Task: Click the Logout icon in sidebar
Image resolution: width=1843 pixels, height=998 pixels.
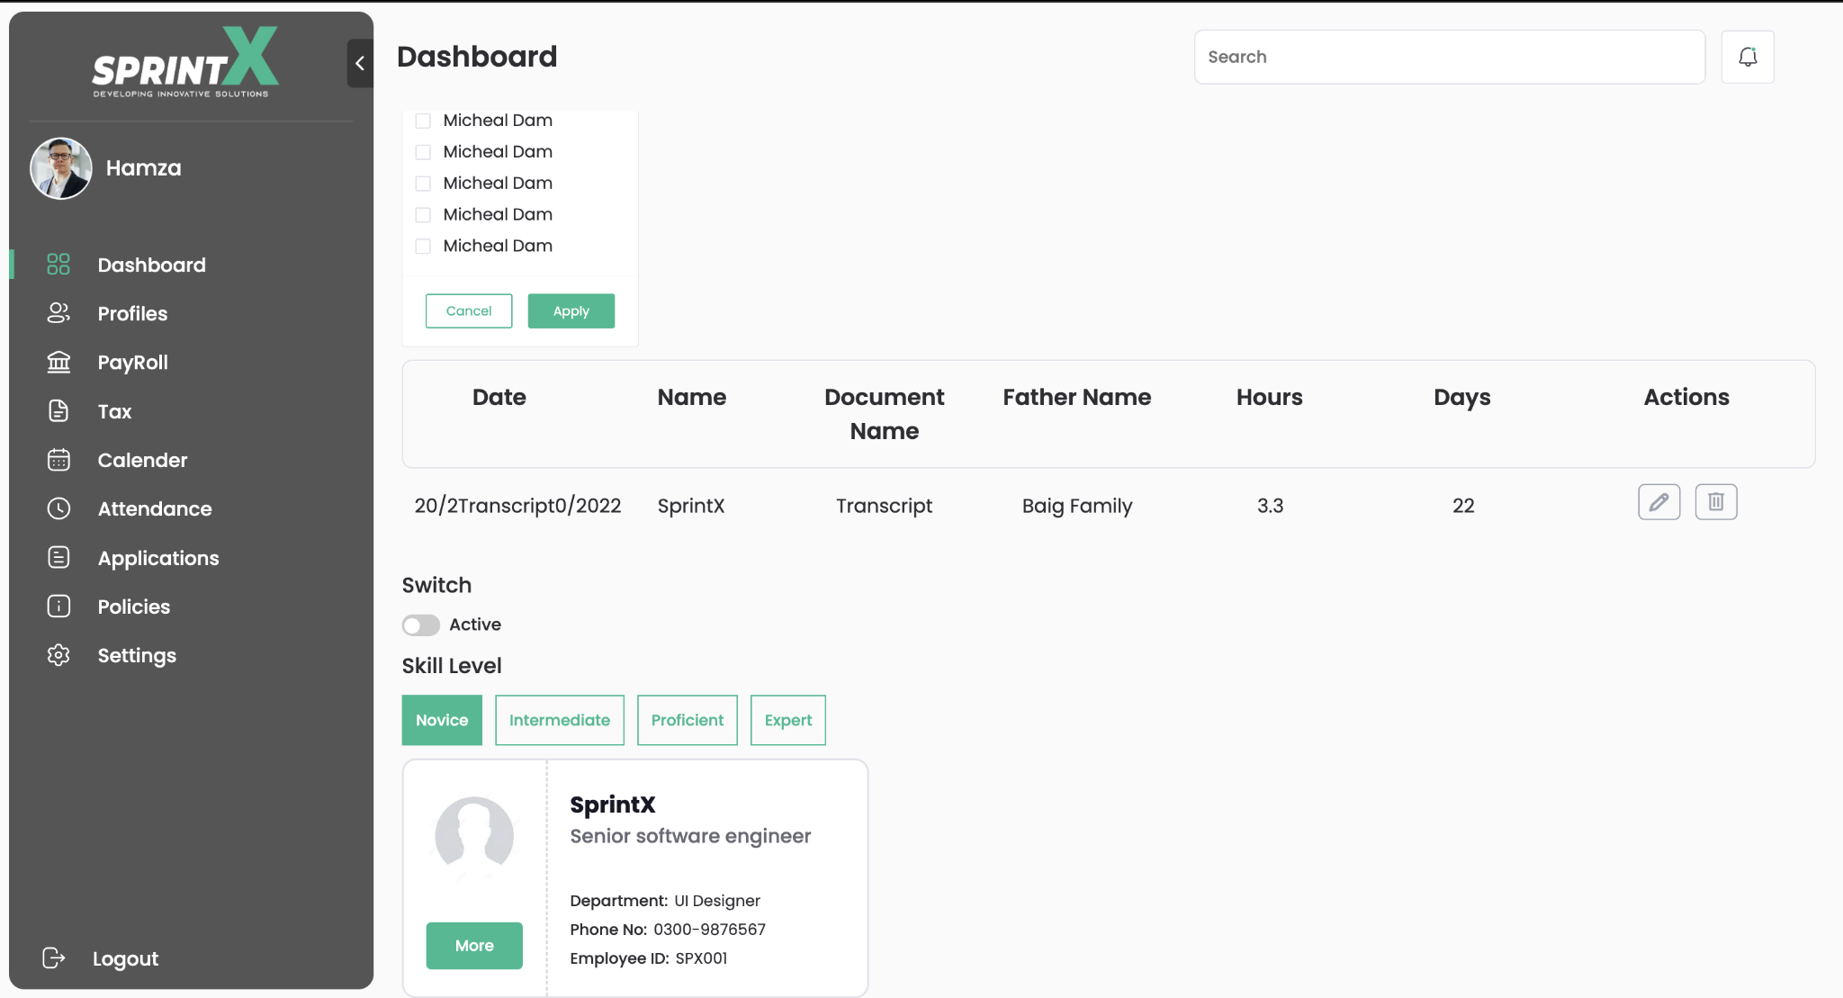Action: click(54, 958)
